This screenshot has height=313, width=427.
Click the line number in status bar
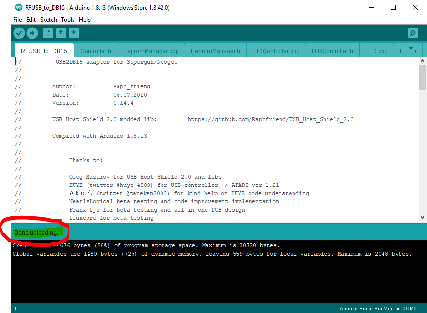pos(15,308)
